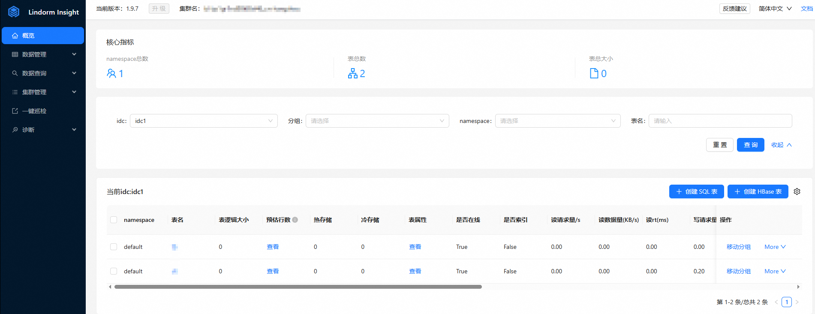
Task: Check the second default row checkbox
Action: click(114, 271)
